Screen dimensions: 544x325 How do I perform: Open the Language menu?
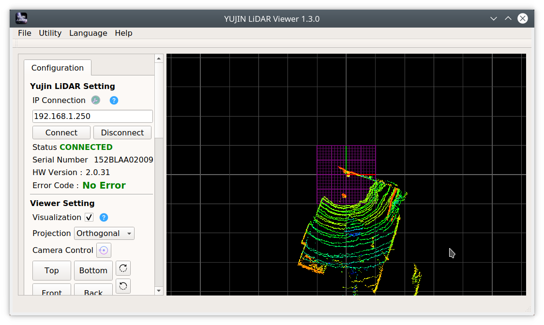tap(88, 33)
